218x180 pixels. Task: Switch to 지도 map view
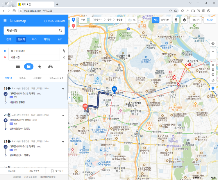point(156,20)
